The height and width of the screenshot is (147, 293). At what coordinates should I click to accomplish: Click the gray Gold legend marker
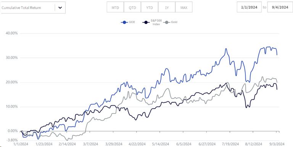[166, 22]
